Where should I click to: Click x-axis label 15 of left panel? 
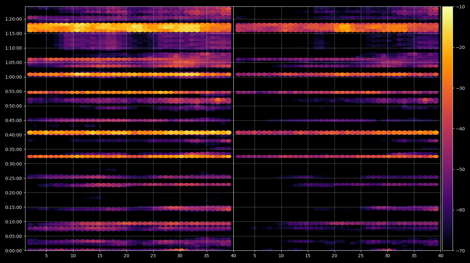pyautogui.click(x=100, y=256)
